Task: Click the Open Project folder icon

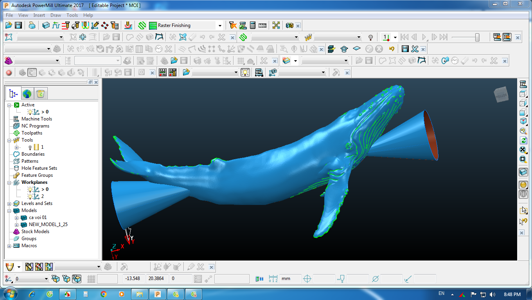Action: [9, 25]
